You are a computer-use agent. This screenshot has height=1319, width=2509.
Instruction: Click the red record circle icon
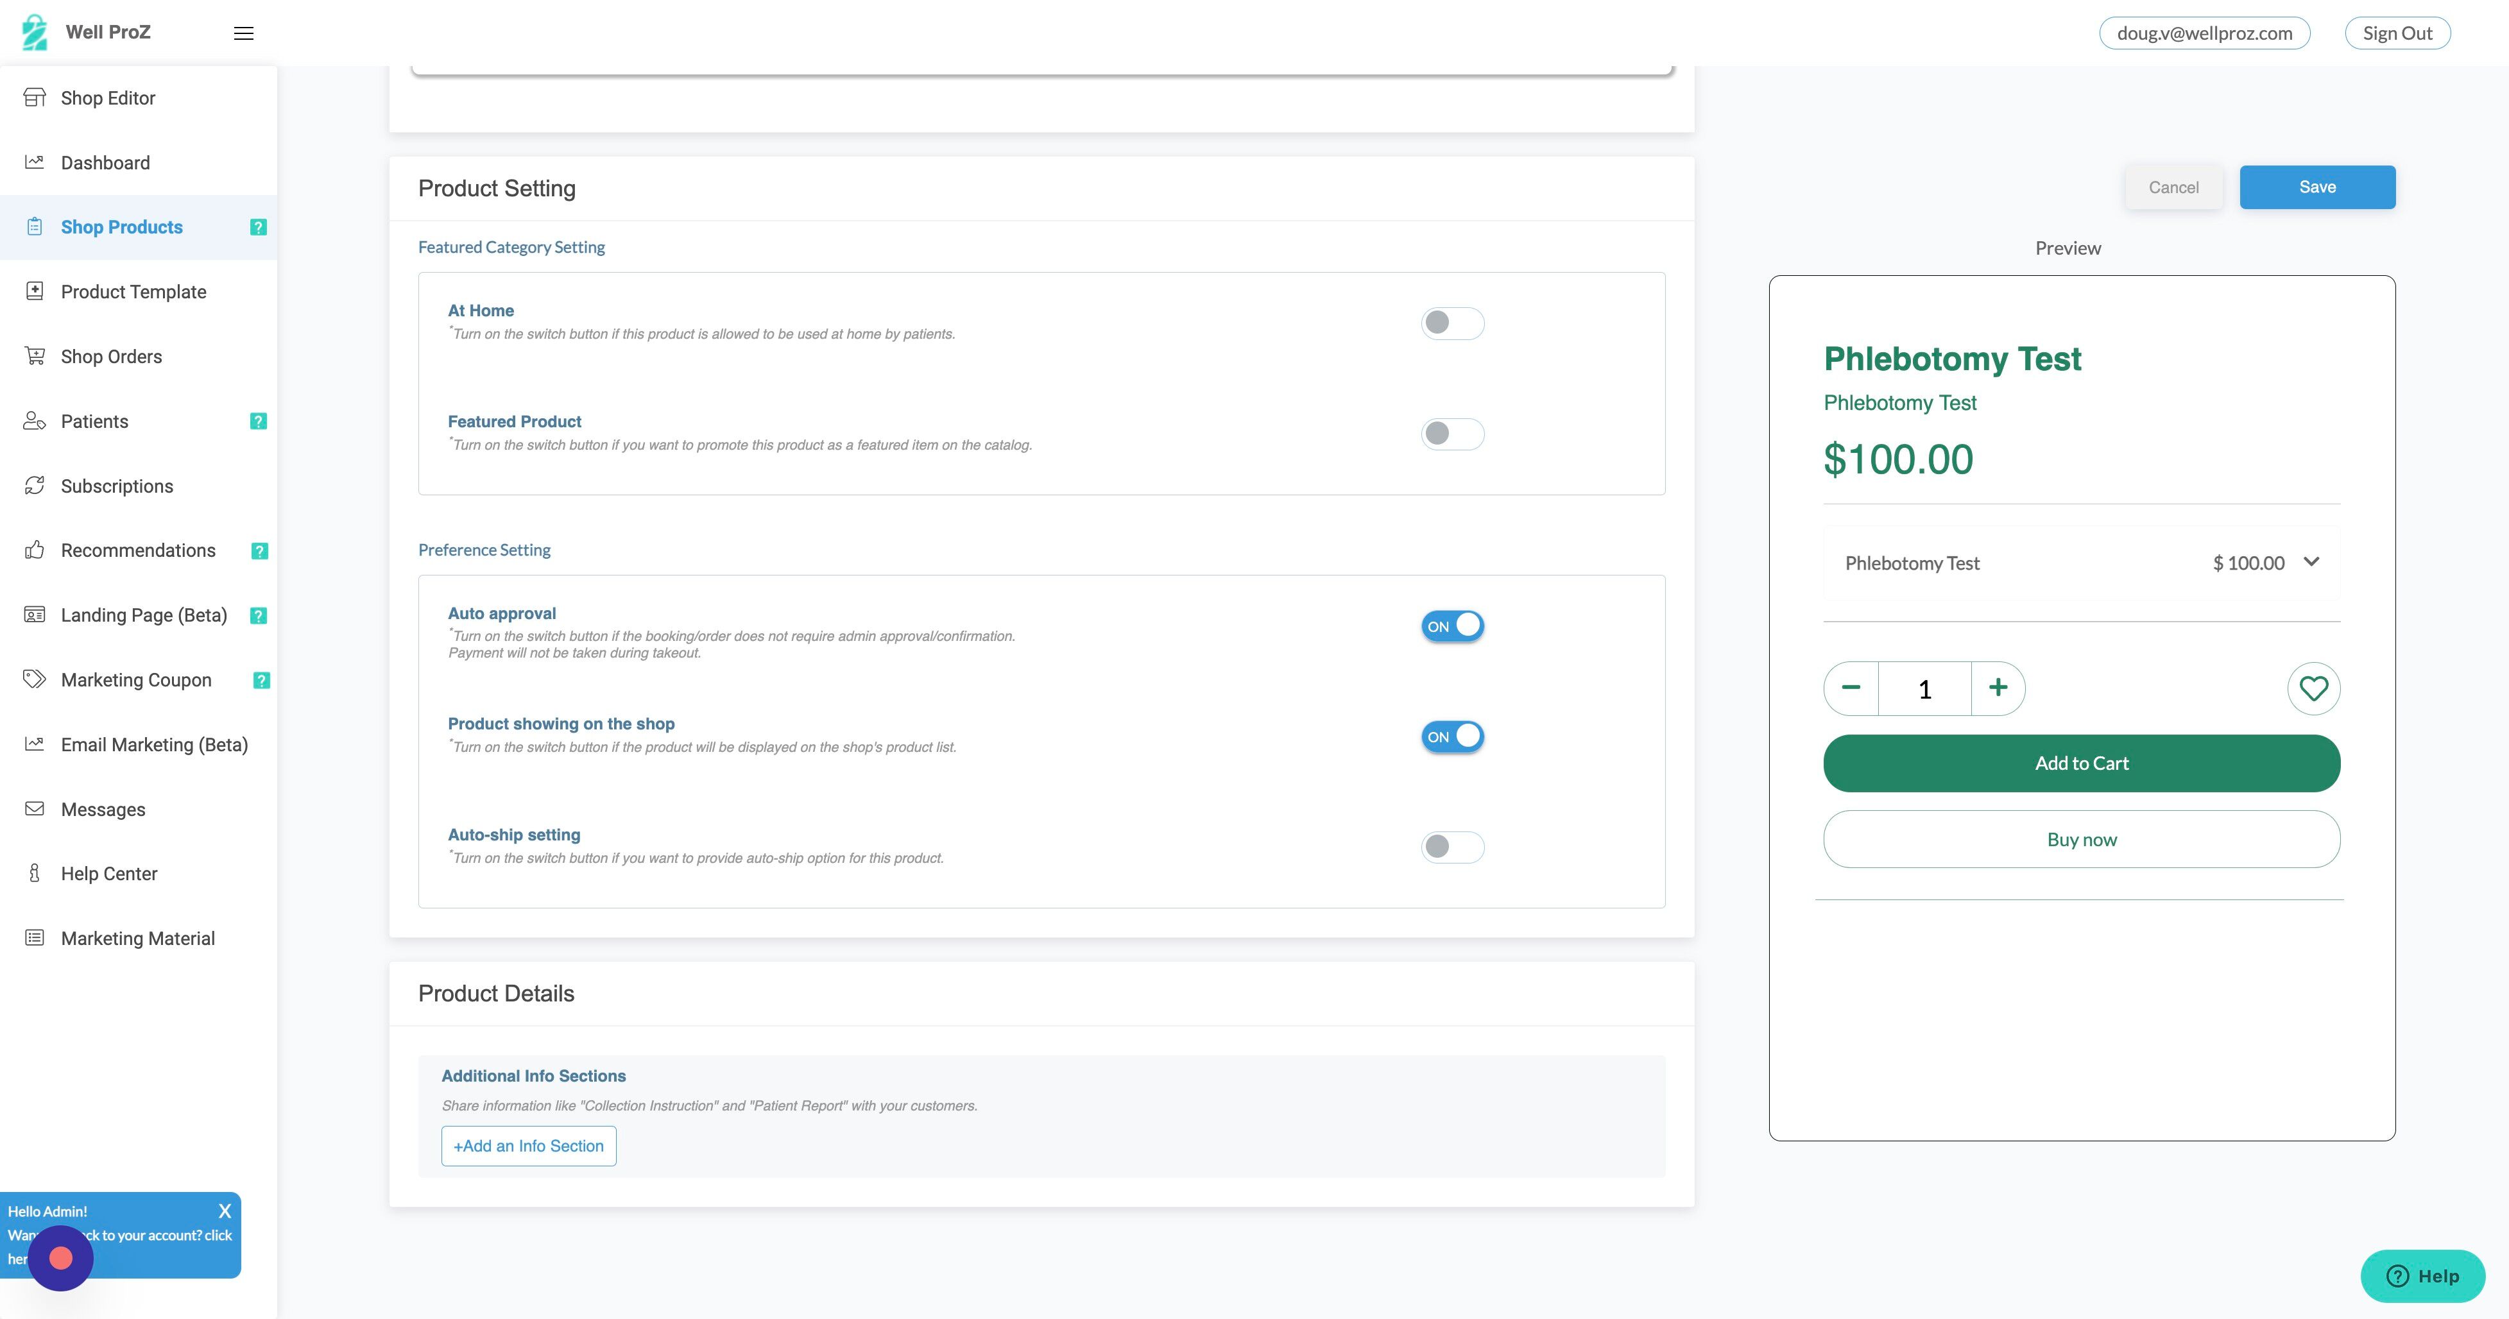point(60,1257)
